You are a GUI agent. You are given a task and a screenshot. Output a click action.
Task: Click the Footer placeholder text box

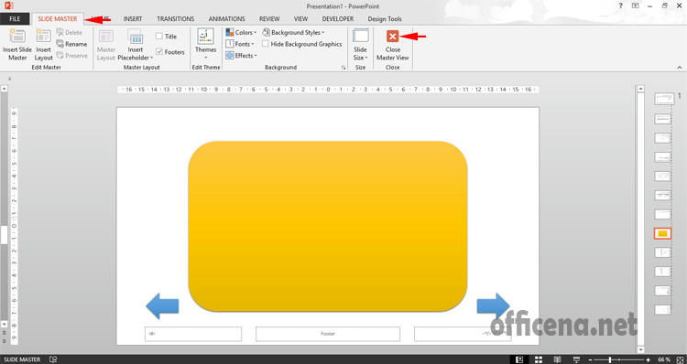pyautogui.click(x=328, y=334)
